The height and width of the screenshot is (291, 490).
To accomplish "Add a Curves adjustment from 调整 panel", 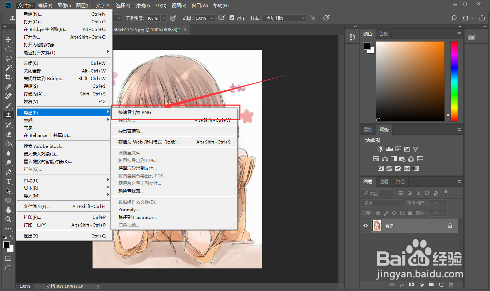I will [398, 149].
